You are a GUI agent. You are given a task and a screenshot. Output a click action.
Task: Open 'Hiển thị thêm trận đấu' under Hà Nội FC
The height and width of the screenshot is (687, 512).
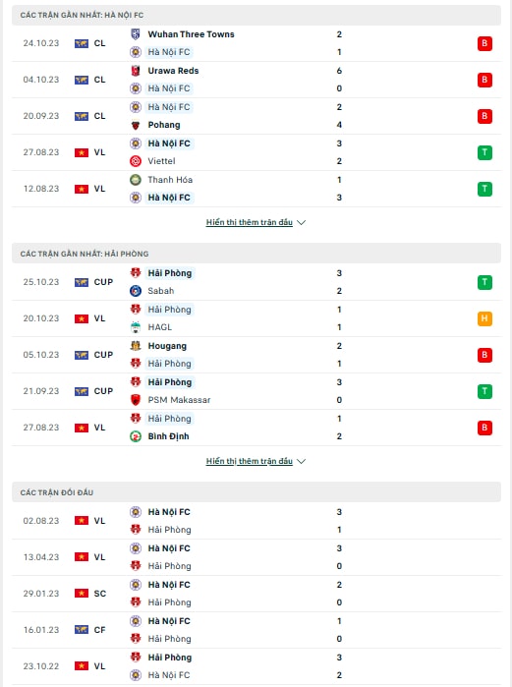250,222
